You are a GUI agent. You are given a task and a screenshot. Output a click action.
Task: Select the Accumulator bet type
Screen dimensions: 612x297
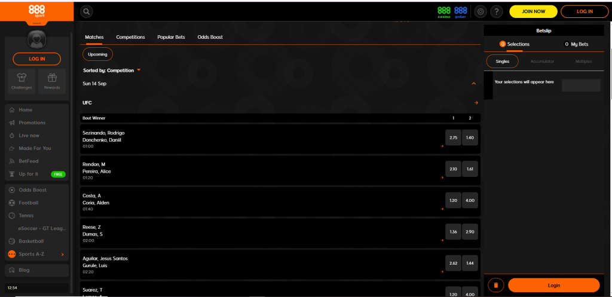click(x=542, y=61)
